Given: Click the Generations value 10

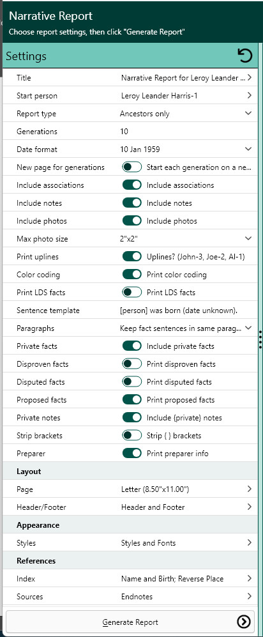Looking at the screenshot, I should tap(124, 131).
